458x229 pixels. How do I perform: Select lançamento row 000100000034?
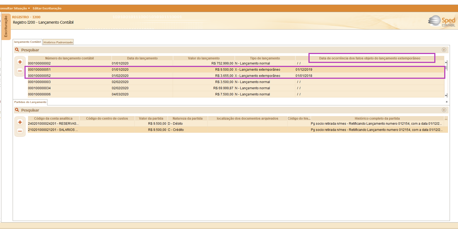pos(236,88)
